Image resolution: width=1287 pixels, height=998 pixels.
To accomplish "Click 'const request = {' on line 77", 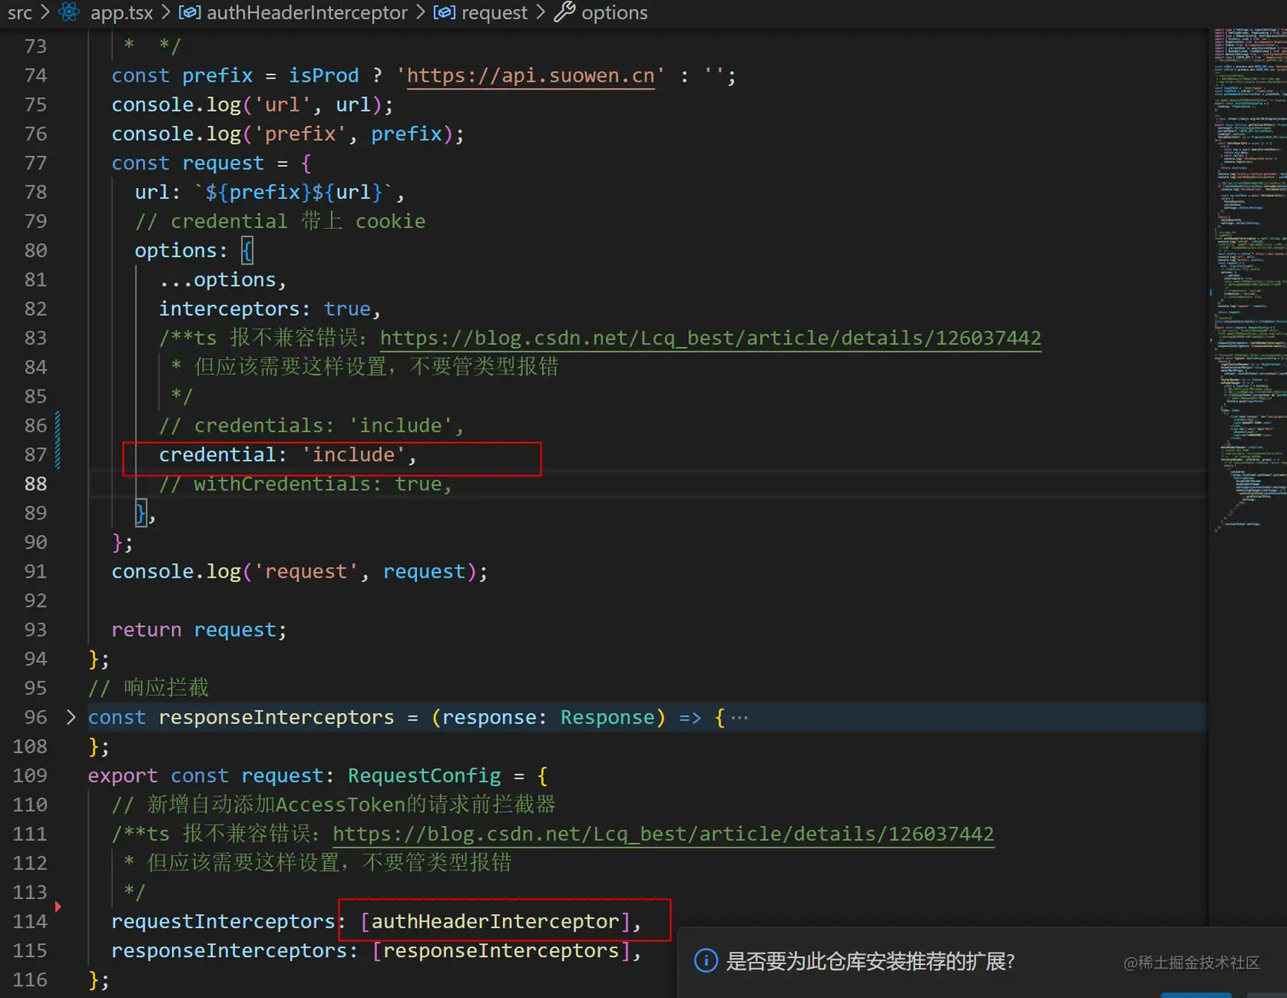I will (212, 163).
